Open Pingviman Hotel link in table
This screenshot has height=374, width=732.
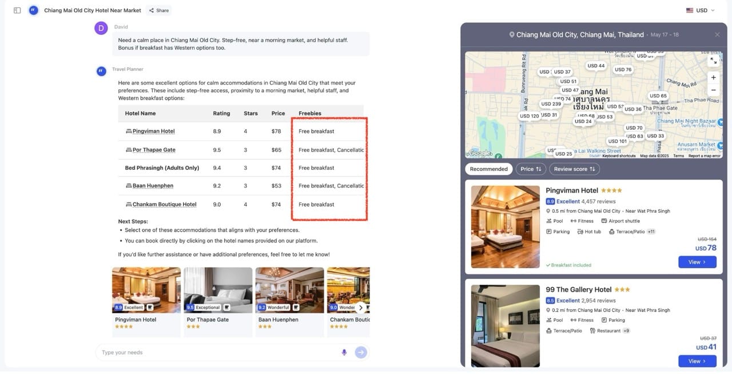pos(153,132)
